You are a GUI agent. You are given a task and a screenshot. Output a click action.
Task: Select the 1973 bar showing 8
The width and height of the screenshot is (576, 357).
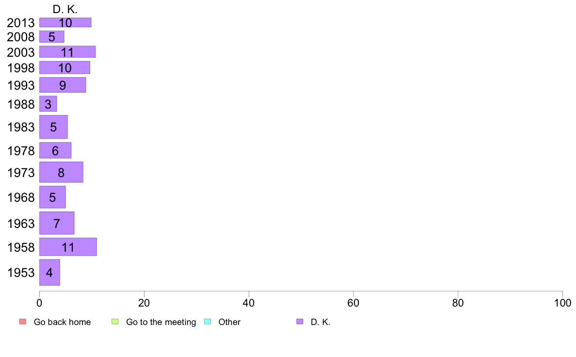[x=62, y=172]
